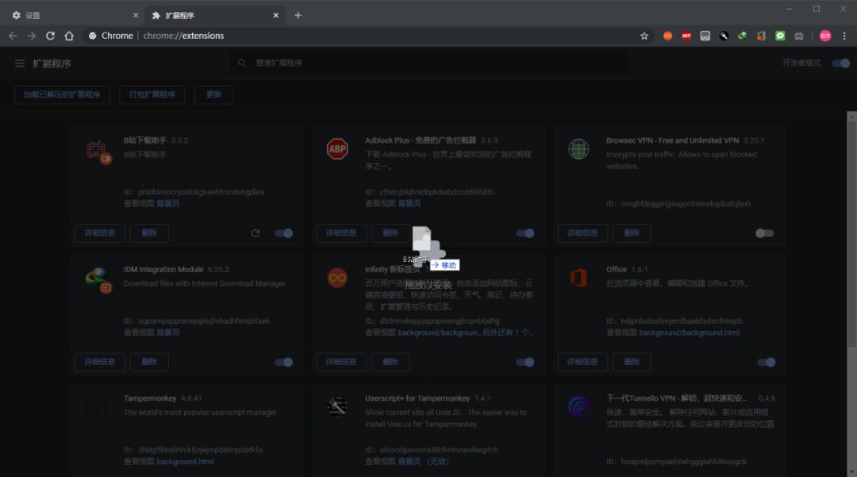Click the orange Infinity toolbar icon
The height and width of the screenshot is (477, 857).
[x=667, y=36]
